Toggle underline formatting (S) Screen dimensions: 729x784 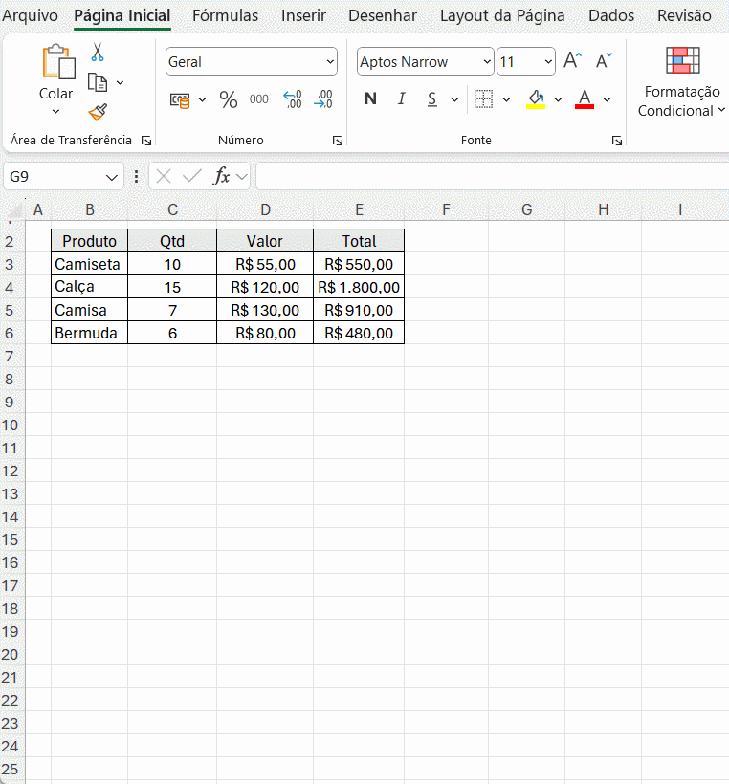point(431,99)
